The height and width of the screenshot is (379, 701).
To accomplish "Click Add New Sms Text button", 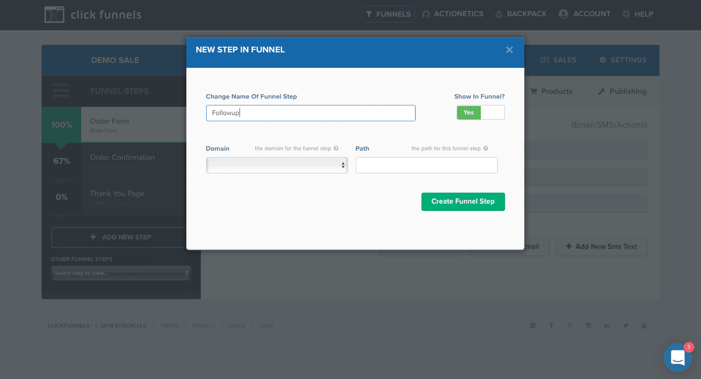I will coord(602,247).
